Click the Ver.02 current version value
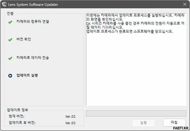The width and height of the screenshot is (190, 131). coord(70,116)
